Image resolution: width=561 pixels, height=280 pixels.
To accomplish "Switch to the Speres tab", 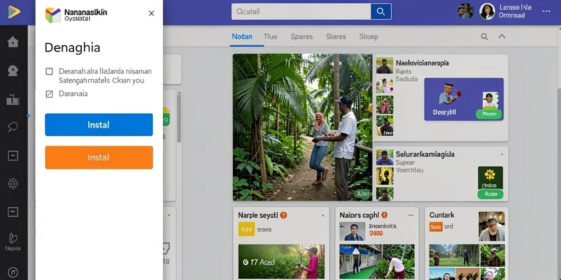I will click(x=302, y=37).
